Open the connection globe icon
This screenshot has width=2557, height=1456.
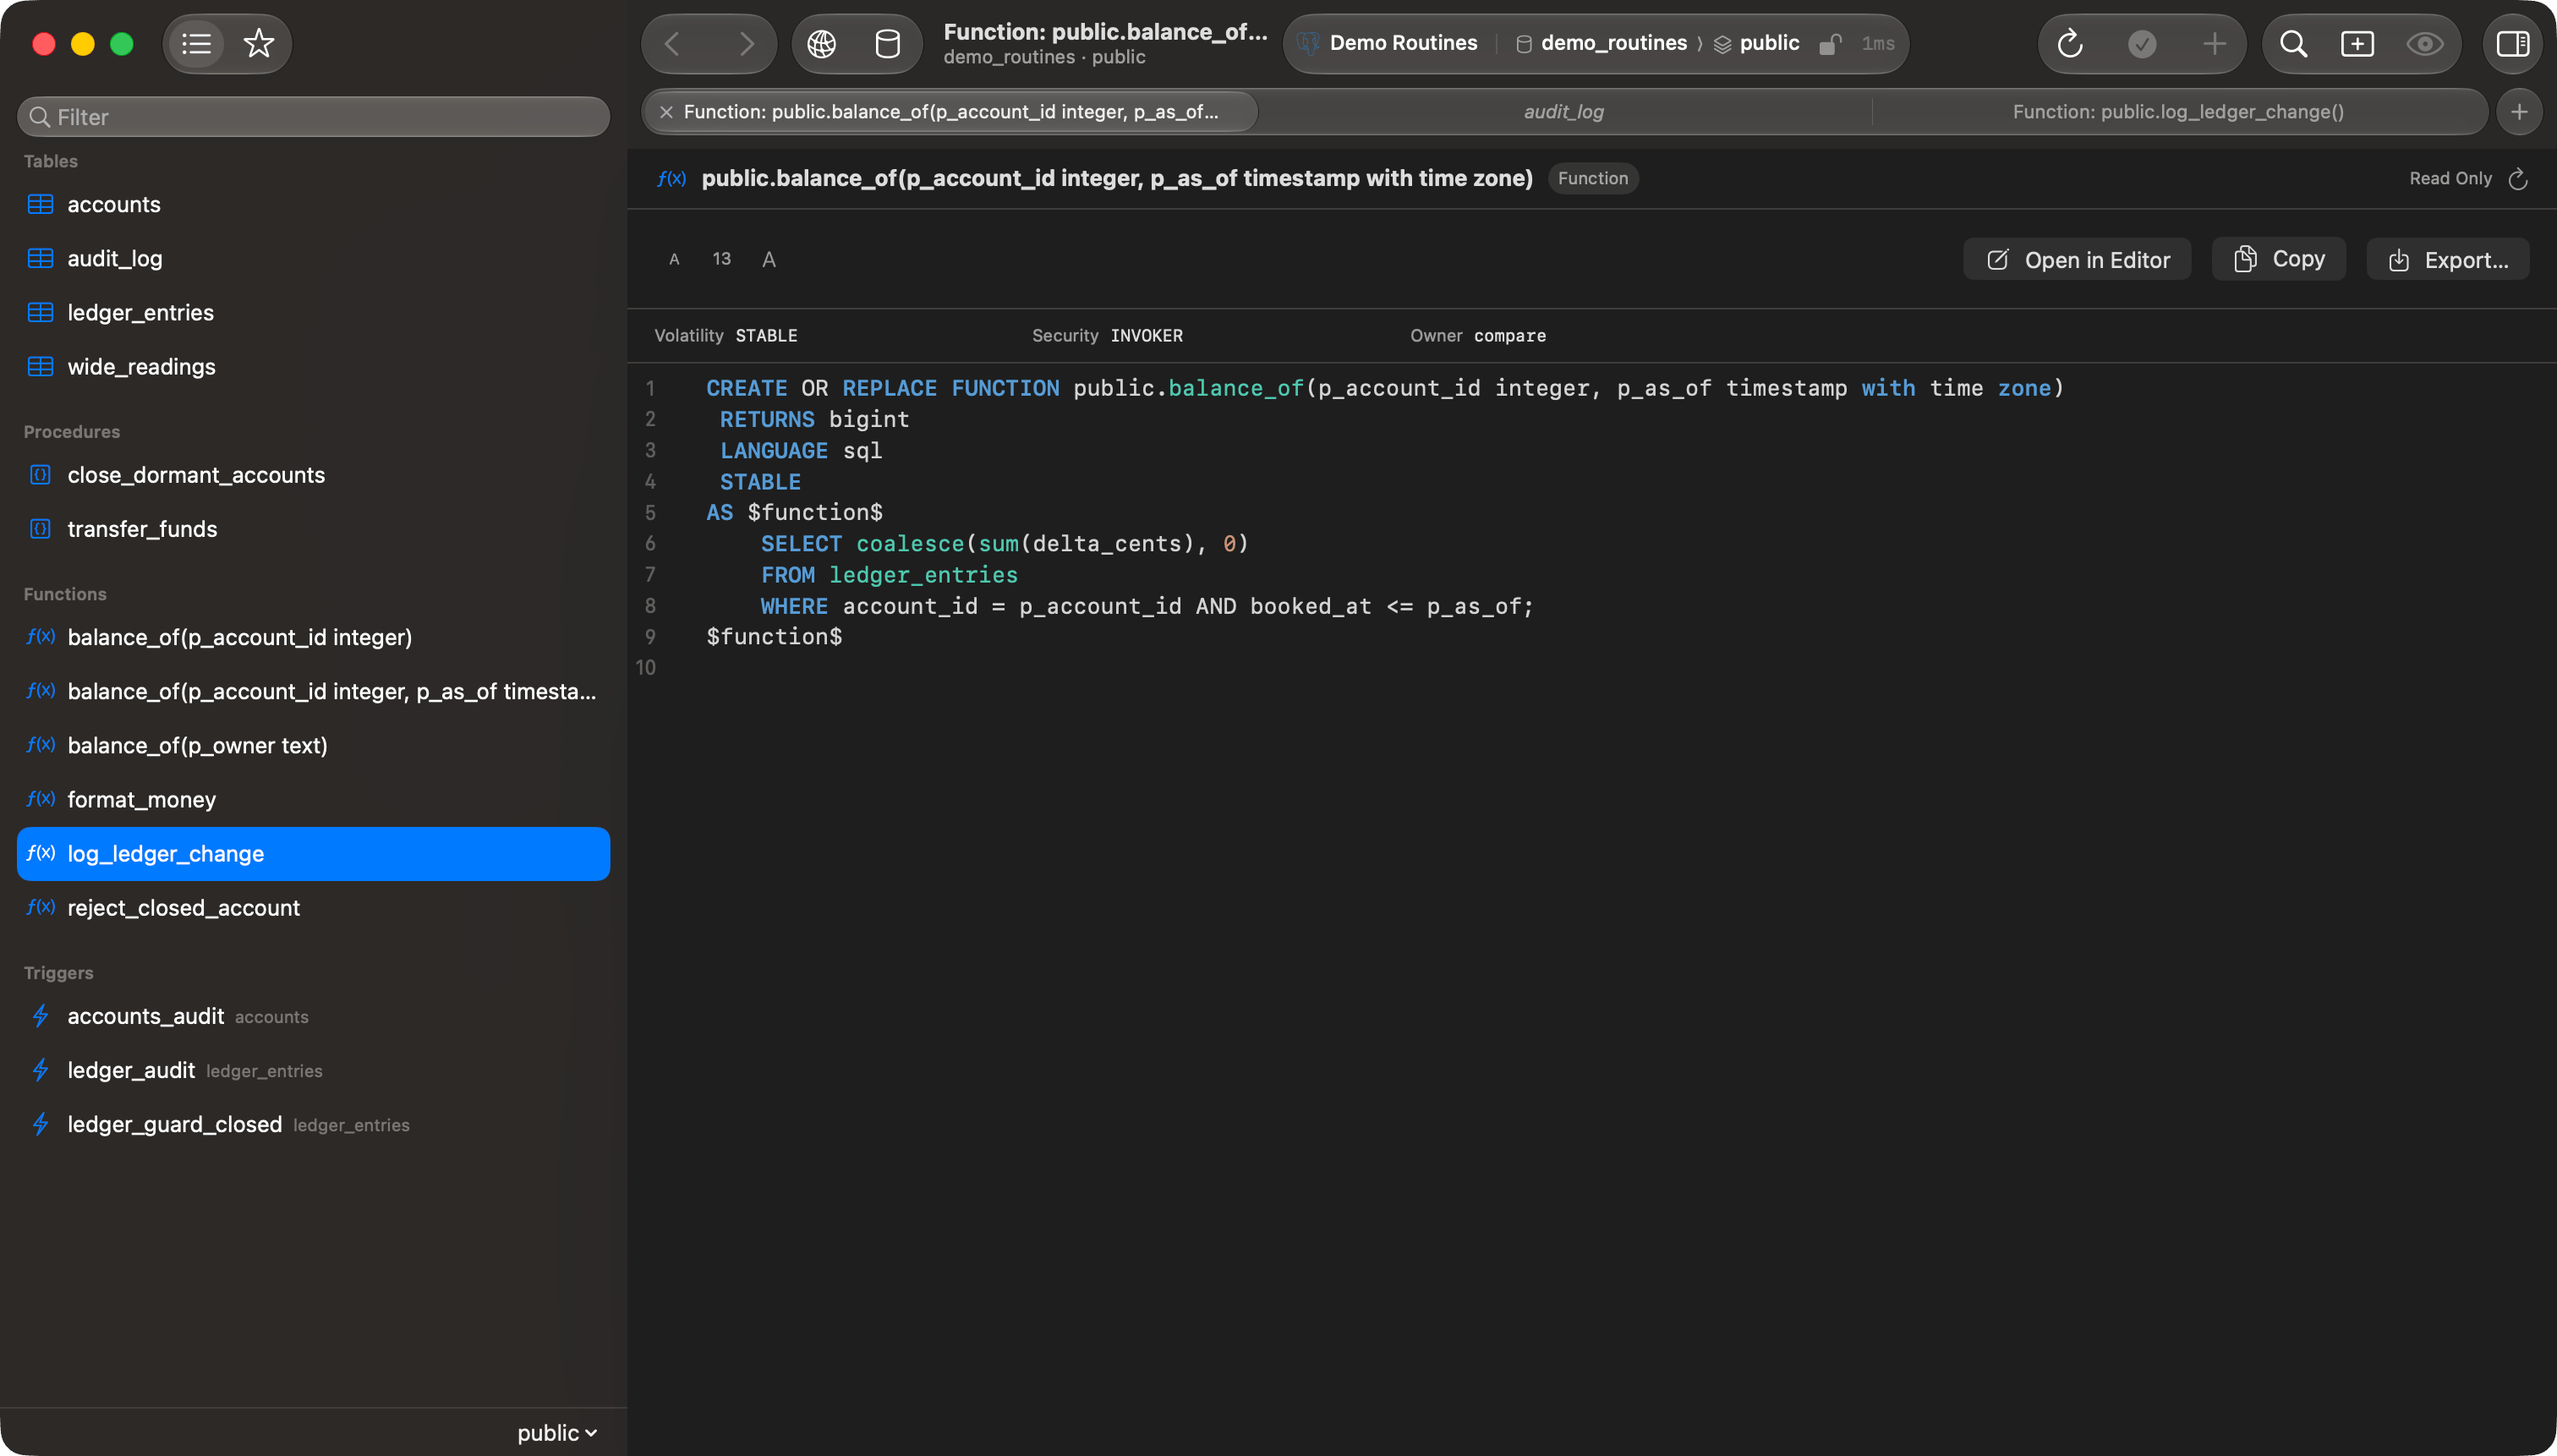coord(822,44)
